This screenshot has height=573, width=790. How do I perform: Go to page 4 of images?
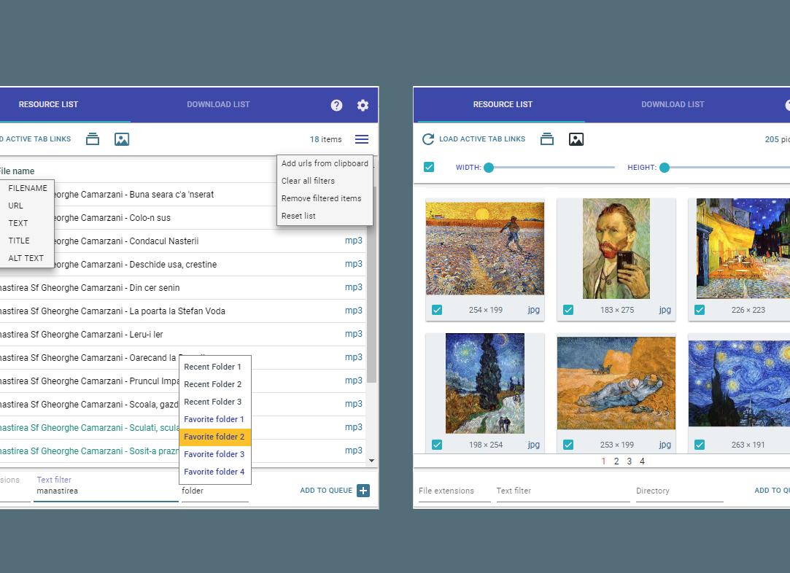coord(642,461)
